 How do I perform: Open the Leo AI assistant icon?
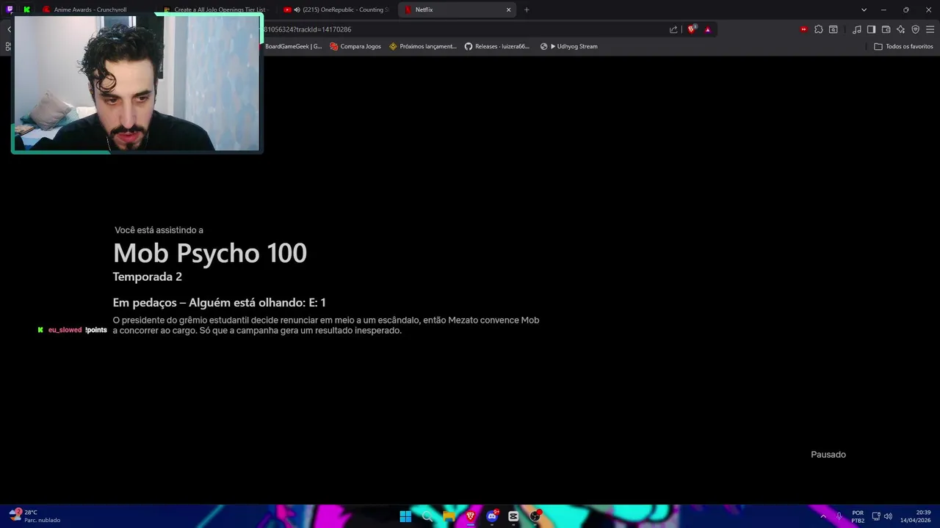click(x=900, y=29)
